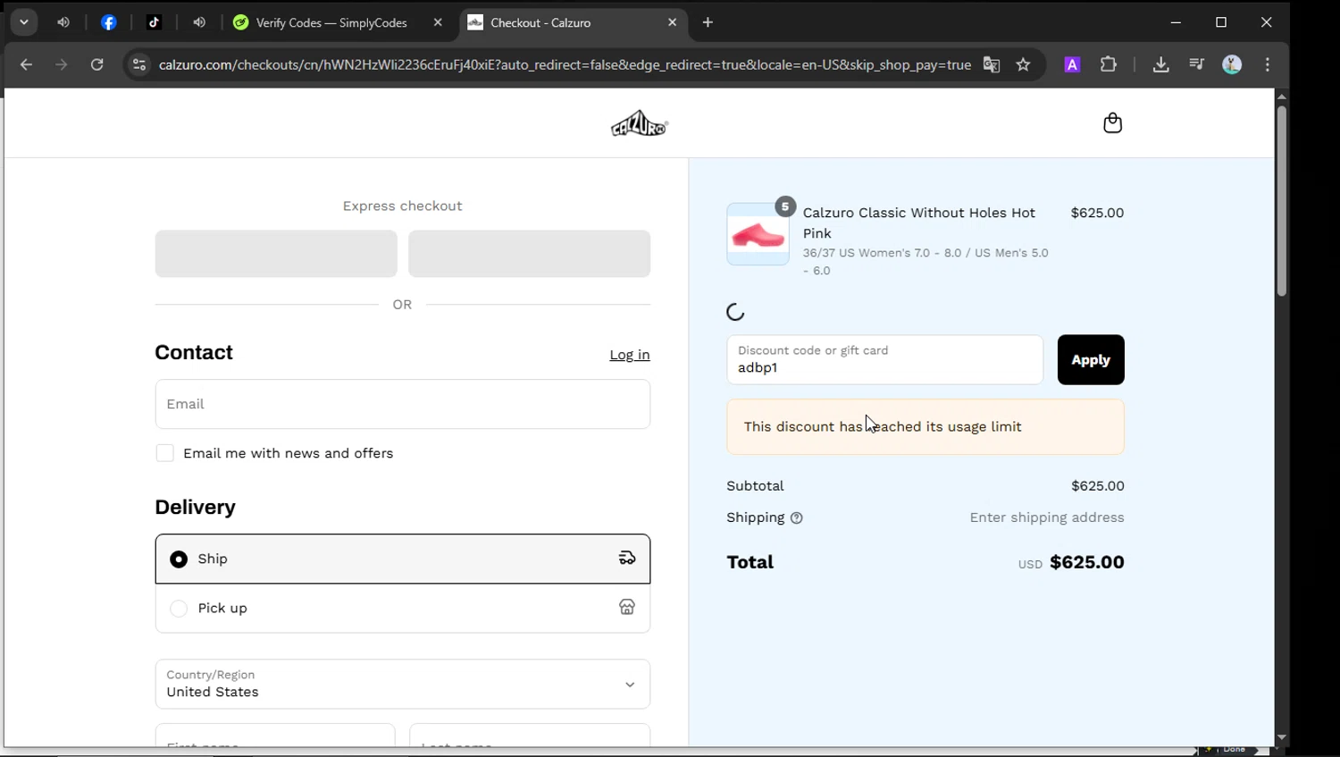The image size is (1340, 757).
Task: View site information icon in address bar
Action: click(x=138, y=64)
